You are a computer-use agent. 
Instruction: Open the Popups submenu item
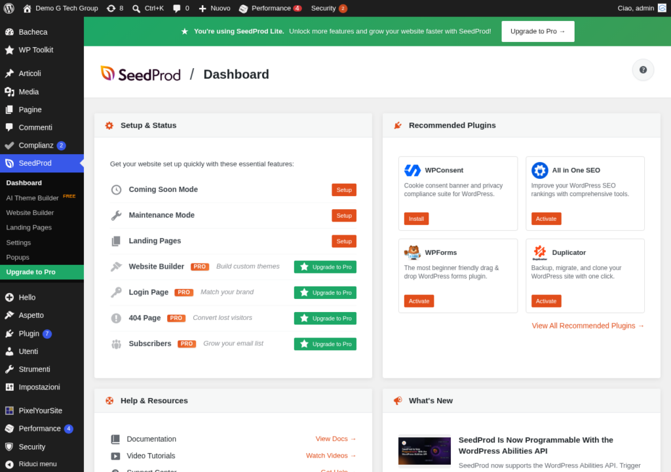pos(18,257)
